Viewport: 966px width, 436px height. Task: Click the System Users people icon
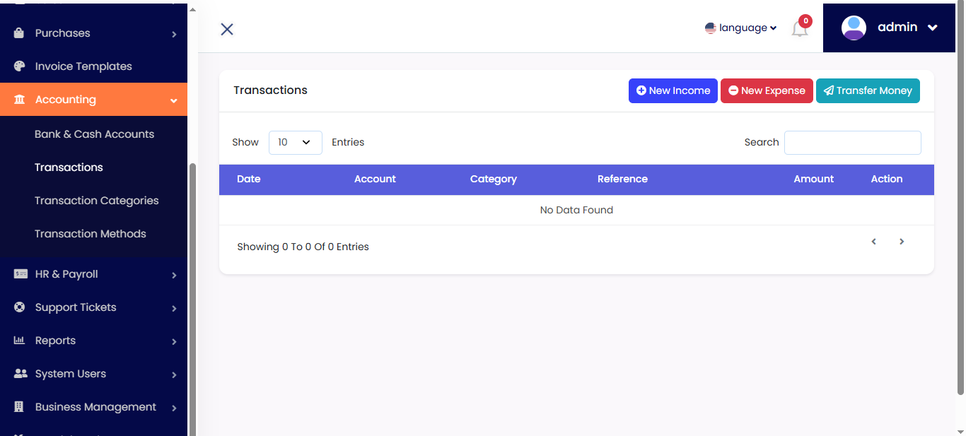click(x=21, y=374)
